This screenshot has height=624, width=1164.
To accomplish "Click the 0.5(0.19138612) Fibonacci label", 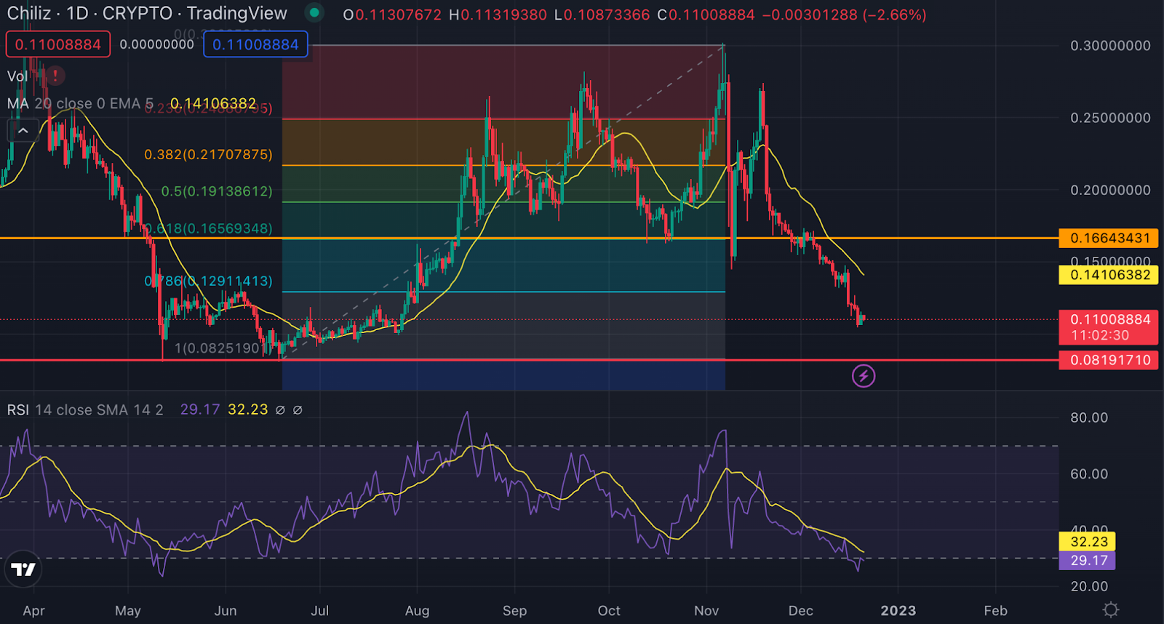I will tap(217, 191).
